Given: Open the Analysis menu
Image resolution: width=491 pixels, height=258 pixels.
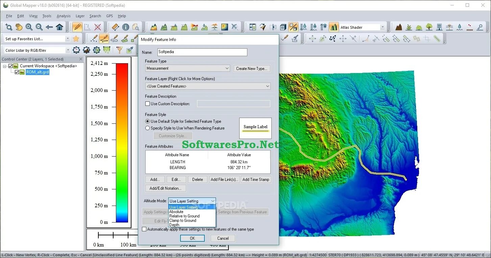Looking at the screenshot, I should [x=64, y=16].
